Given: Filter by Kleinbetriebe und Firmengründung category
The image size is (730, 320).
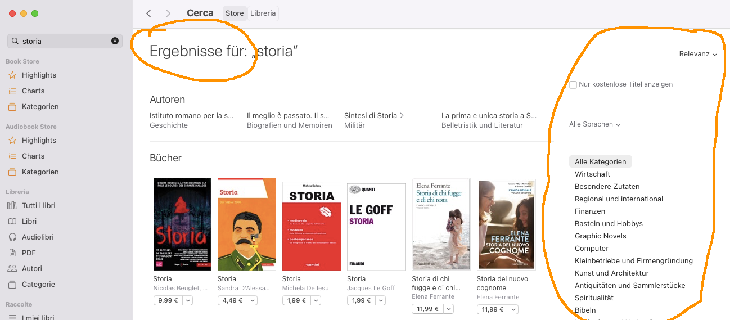Looking at the screenshot, I should pyautogui.click(x=634, y=260).
